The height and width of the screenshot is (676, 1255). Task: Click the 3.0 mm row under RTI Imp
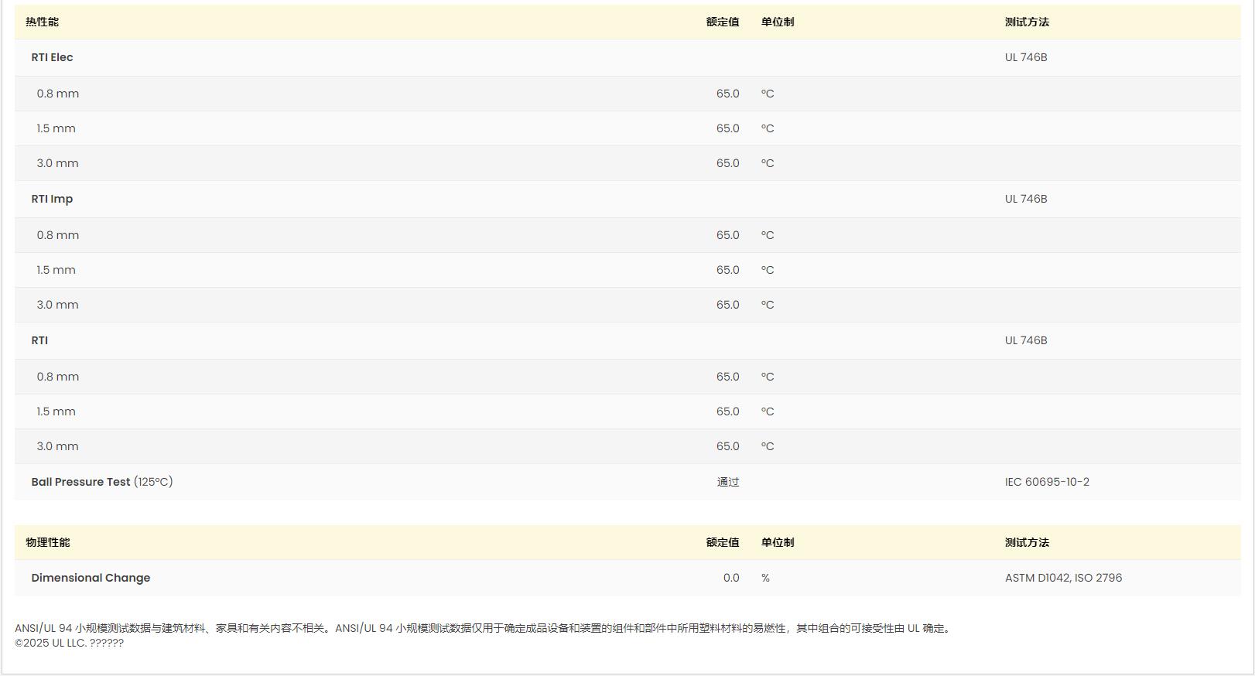point(57,305)
